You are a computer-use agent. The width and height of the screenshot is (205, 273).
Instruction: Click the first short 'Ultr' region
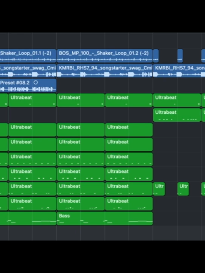pyautogui.click(x=159, y=189)
